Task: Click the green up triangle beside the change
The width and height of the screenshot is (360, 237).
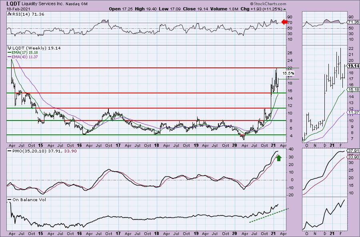Action: tap(284, 9)
